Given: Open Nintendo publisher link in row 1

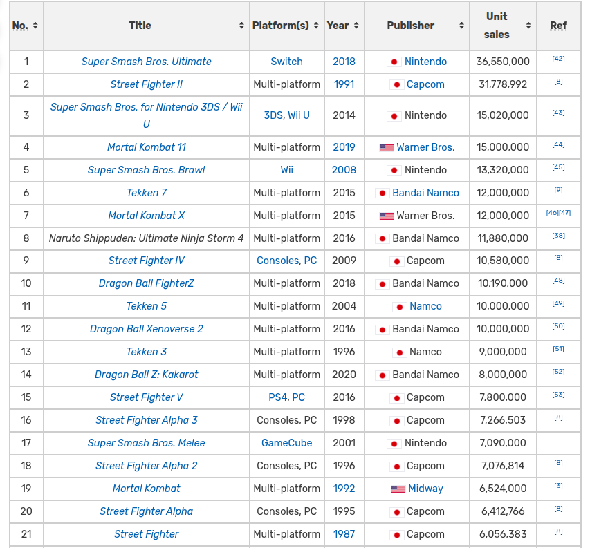Looking at the screenshot, I should tap(425, 62).
